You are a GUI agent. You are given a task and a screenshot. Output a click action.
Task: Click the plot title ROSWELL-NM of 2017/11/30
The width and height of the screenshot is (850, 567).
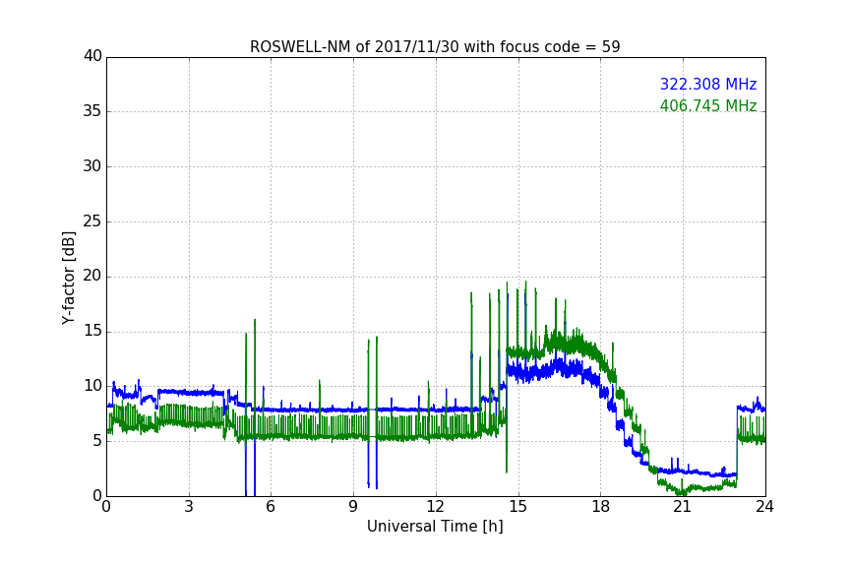coord(435,47)
